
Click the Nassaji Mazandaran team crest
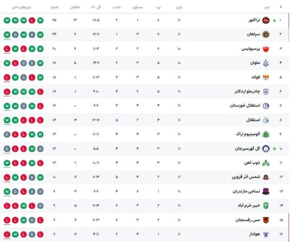[266, 192]
